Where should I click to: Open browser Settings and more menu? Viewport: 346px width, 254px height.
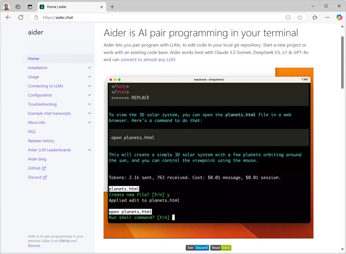click(327, 17)
